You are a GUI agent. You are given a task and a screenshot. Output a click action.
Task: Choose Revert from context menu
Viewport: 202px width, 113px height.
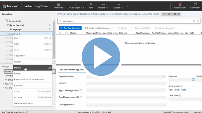coord(33,73)
